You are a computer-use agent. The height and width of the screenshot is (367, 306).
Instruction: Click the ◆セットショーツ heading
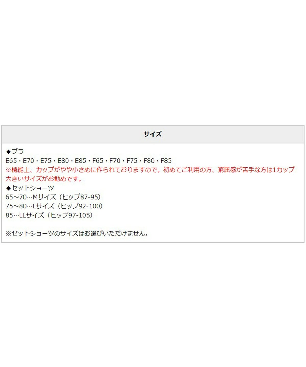(x=30, y=188)
